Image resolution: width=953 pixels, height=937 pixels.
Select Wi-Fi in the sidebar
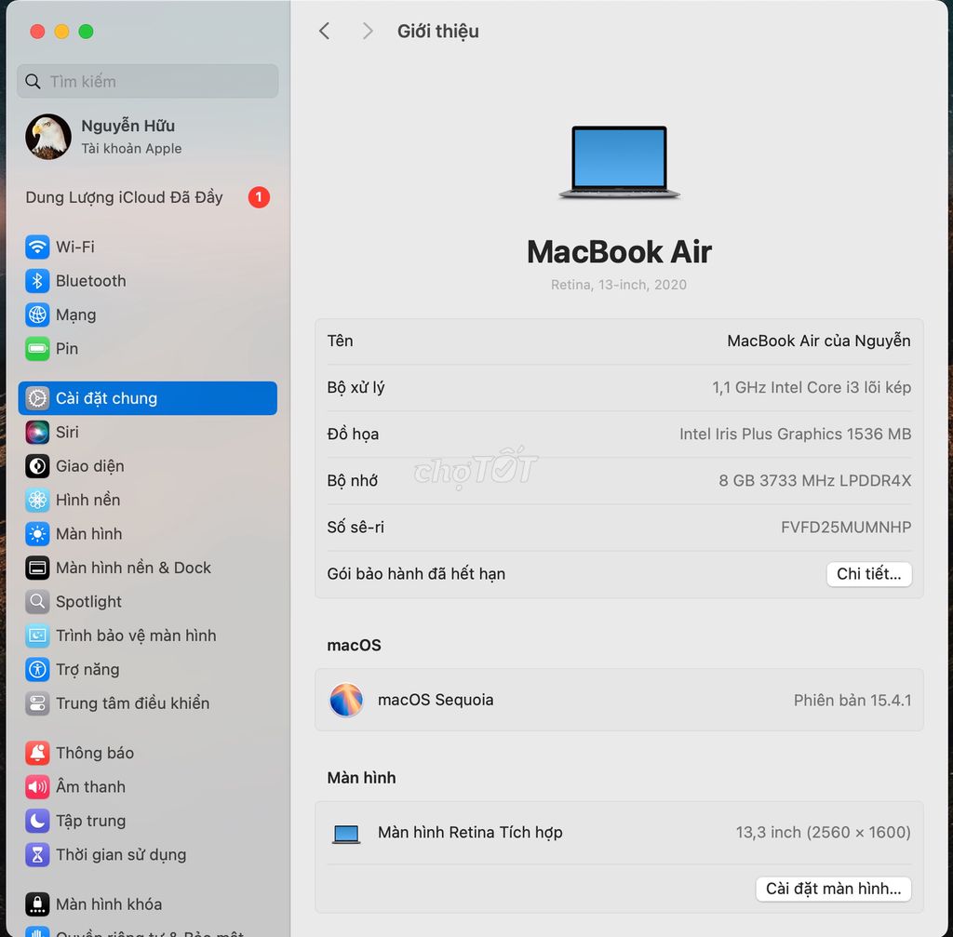[x=148, y=247]
